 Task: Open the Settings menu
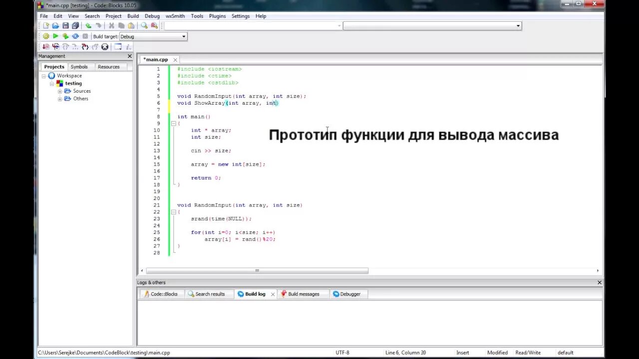click(240, 16)
